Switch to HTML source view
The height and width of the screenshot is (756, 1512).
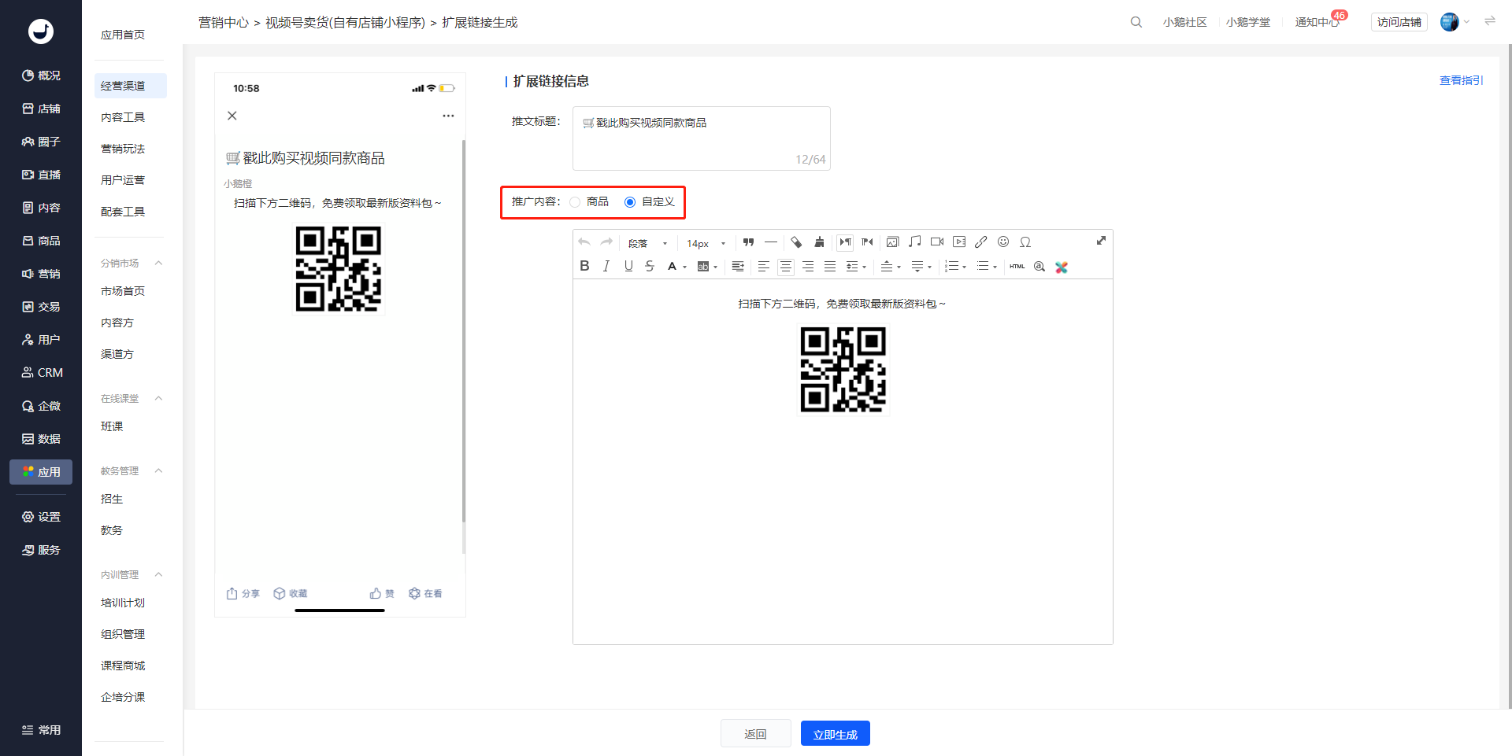1017,267
